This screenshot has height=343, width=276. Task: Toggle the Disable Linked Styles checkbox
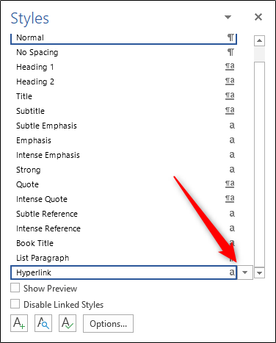tap(15, 304)
